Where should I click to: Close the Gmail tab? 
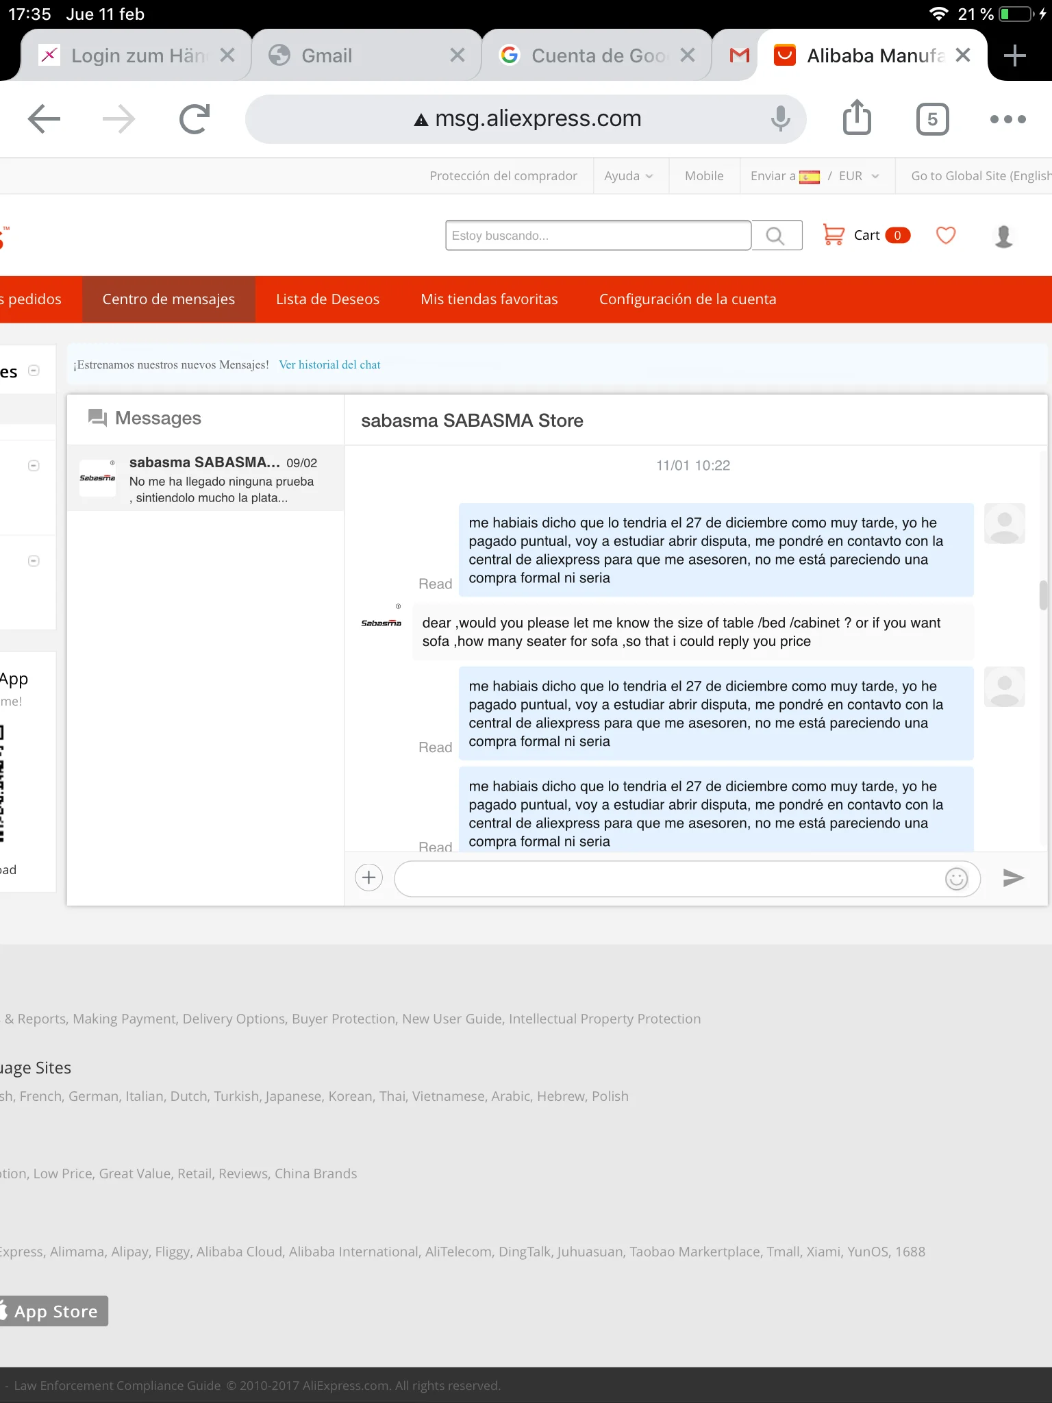[458, 55]
